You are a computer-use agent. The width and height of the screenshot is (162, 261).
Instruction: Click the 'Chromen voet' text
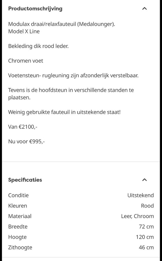26,61
